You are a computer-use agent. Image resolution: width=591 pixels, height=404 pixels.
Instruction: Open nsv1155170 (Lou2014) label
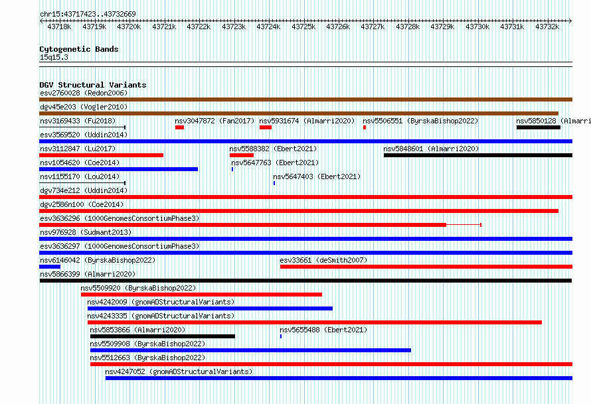(x=80, y=176)
